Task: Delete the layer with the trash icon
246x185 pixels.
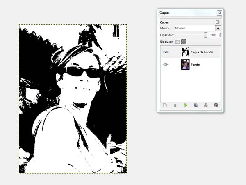Action: 216,105
